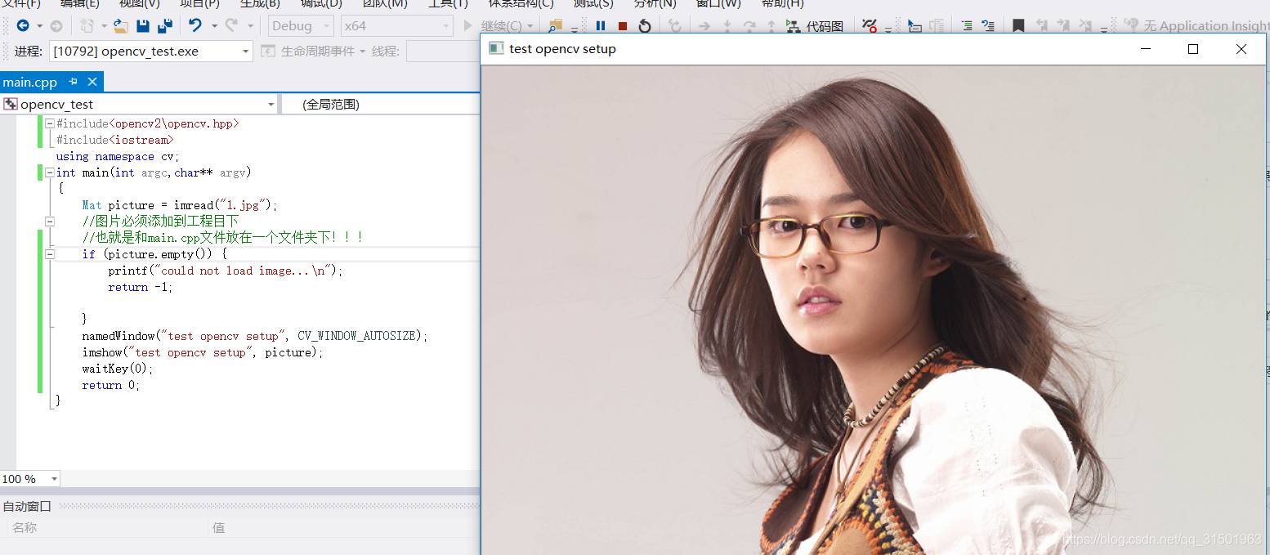Click the thread (线程) input box
The height and width of the screenshot is (555, 1270).
443,51
